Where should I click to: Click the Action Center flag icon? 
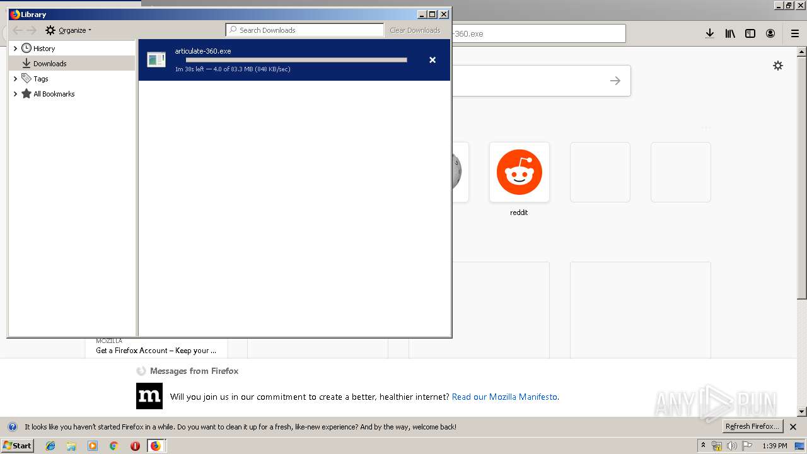pyautogui.click(x=747, y=446)
